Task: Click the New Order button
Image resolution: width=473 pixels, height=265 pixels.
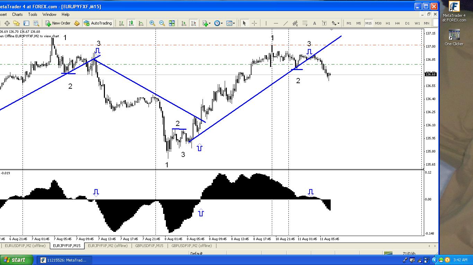Action: tap(58, 23)
